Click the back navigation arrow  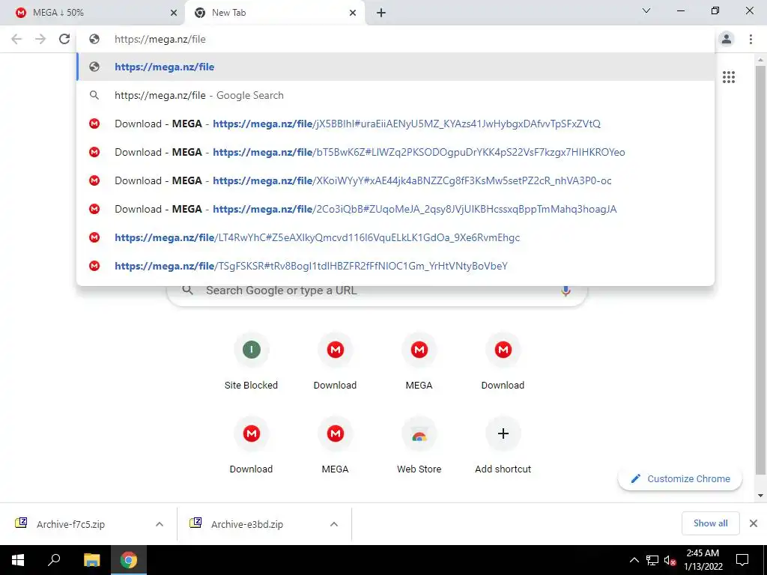point(16,39)
